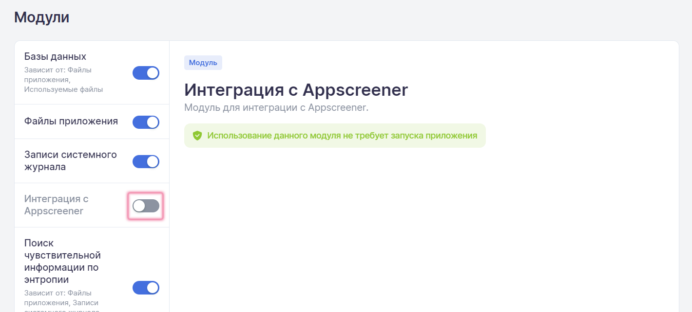This screenshot has height=312, width=692.
Task: Open Файлы приложения module entry
Action: tap(71, 121)
